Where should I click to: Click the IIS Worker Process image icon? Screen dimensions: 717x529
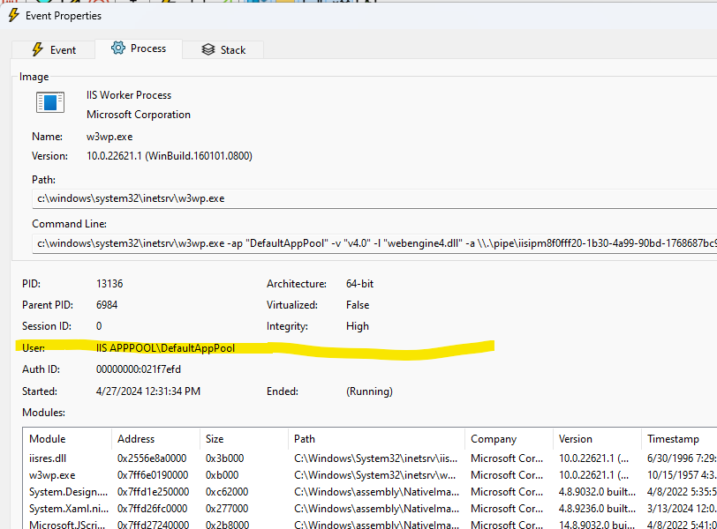pyautogui.click(x=49, y=102)
